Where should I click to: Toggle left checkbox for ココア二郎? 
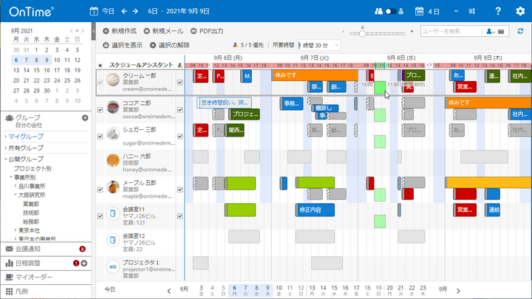pos(100,110)
